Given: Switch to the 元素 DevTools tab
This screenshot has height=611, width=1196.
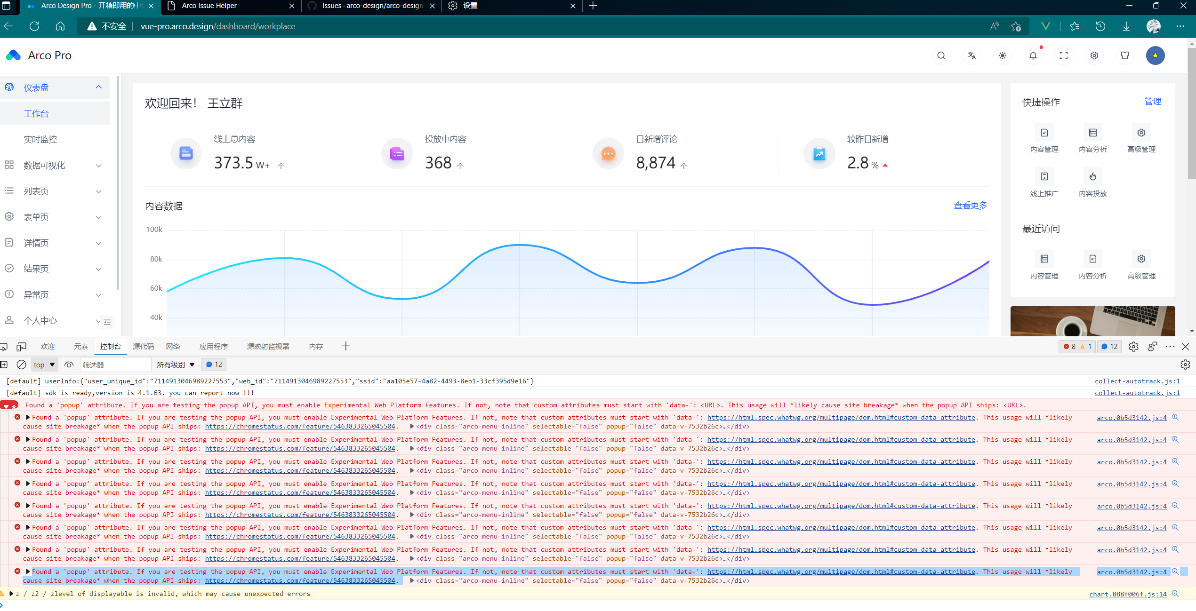Looking at the screenshot, I should pos(81,347).
